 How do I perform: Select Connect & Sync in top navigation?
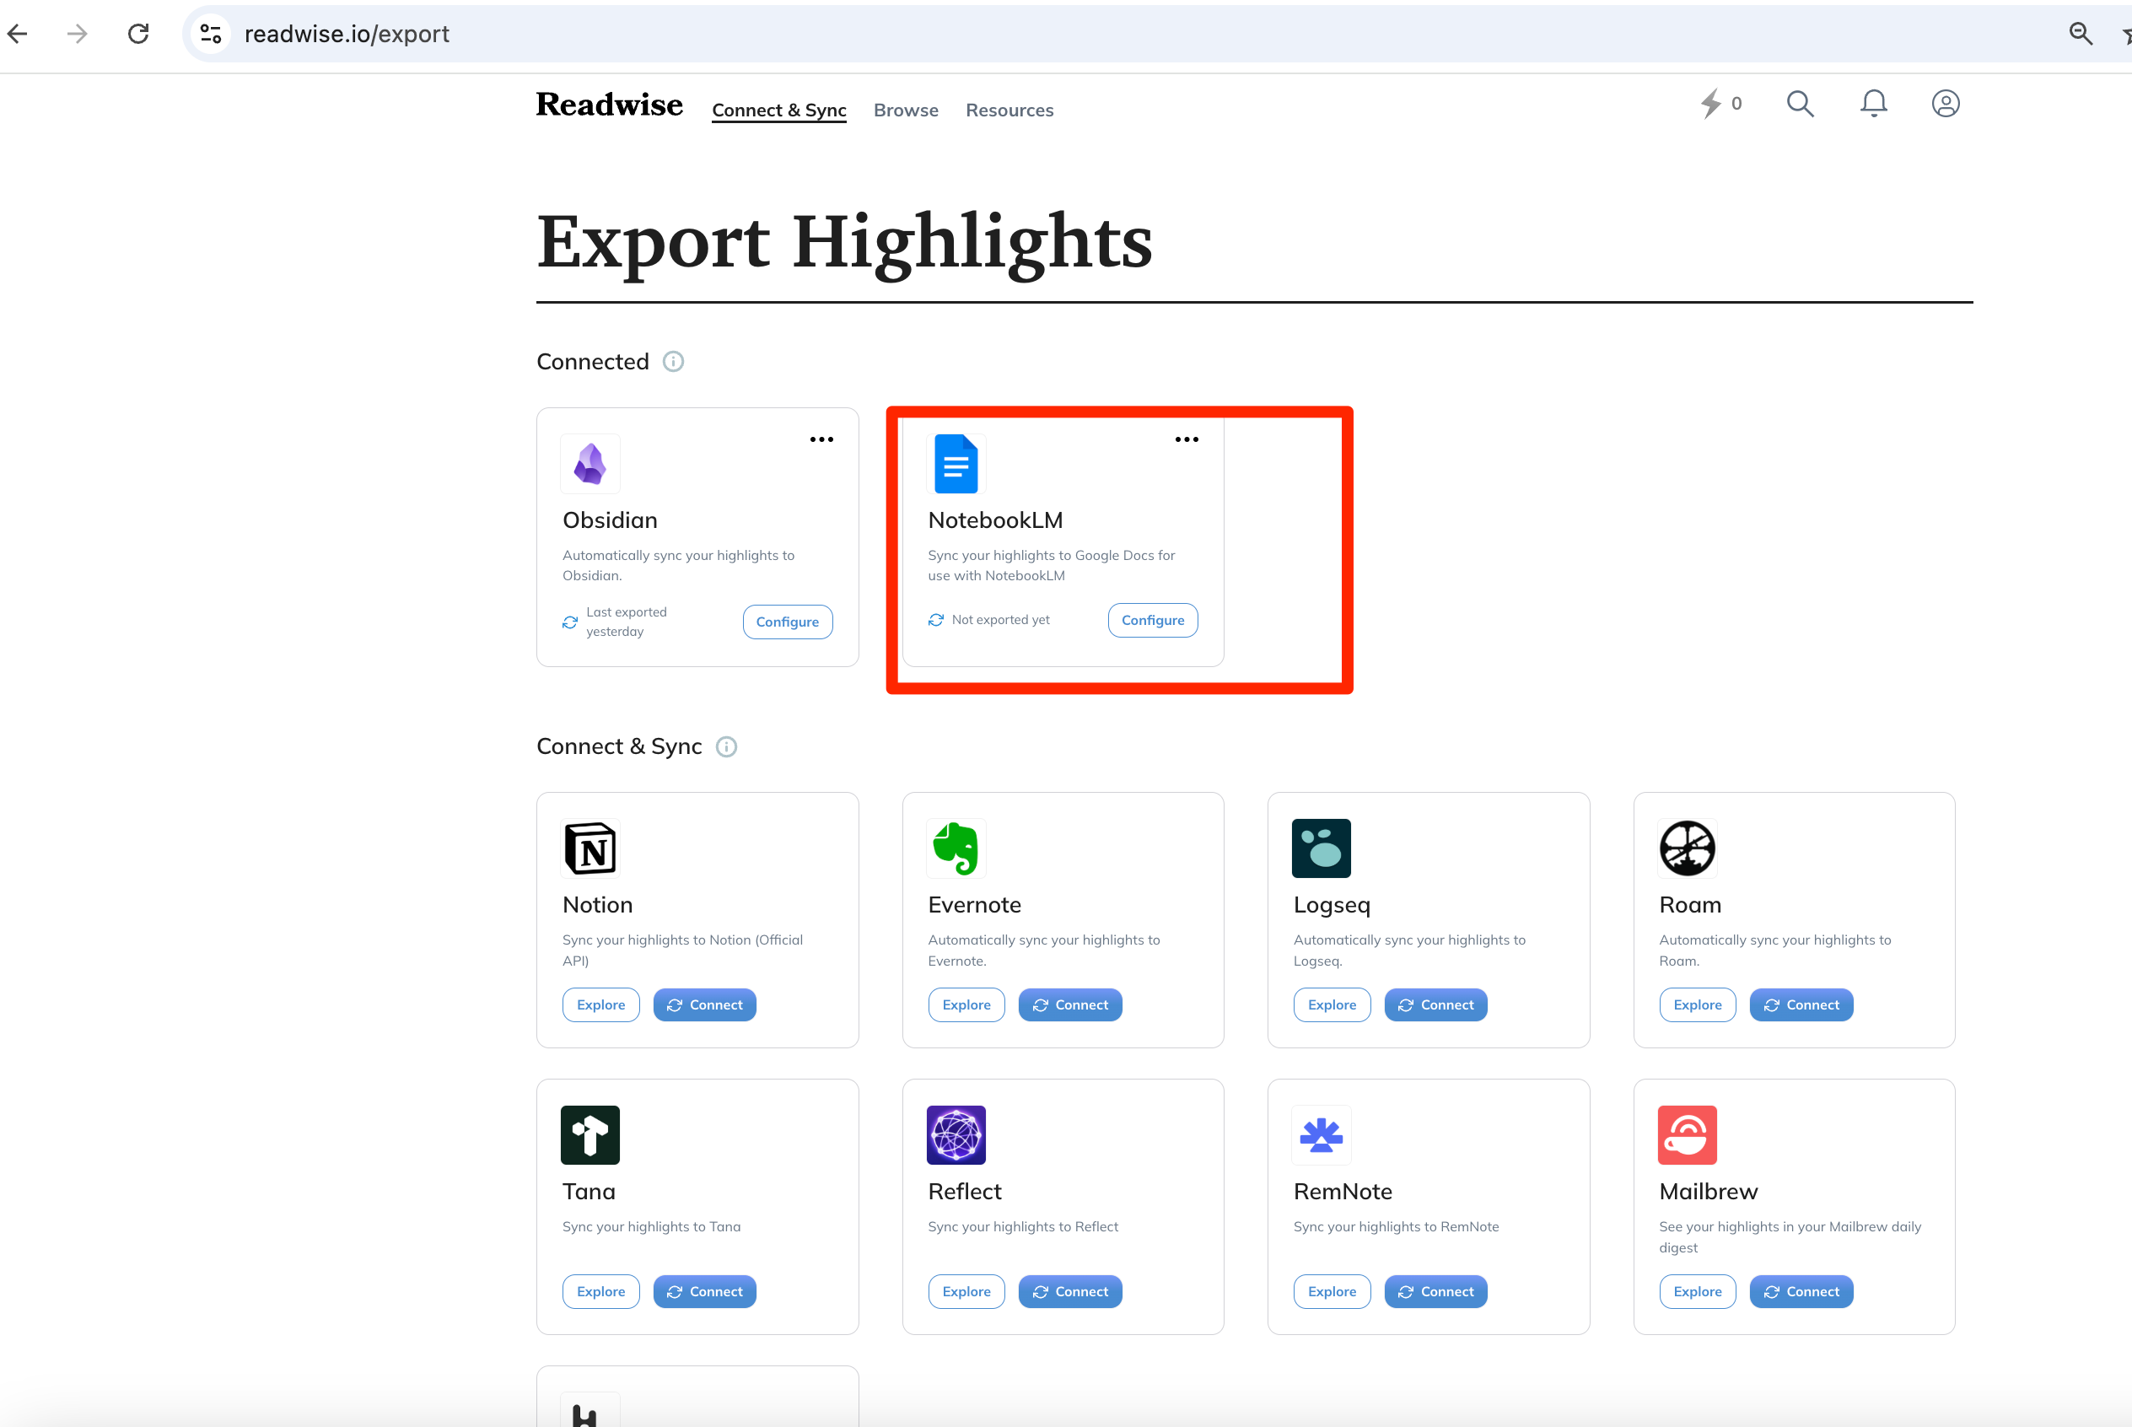[x=779, y=110]
